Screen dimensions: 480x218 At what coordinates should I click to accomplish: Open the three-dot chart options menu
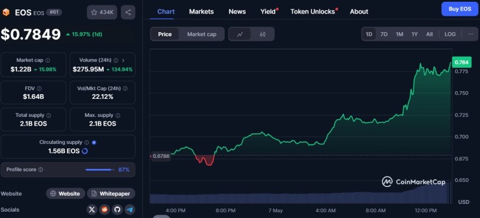471,34
